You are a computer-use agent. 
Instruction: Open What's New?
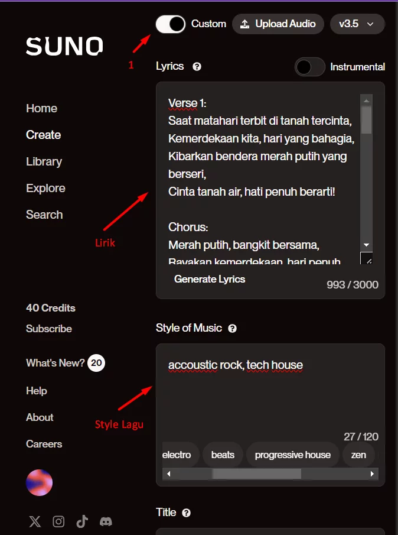tap(55, 363)
